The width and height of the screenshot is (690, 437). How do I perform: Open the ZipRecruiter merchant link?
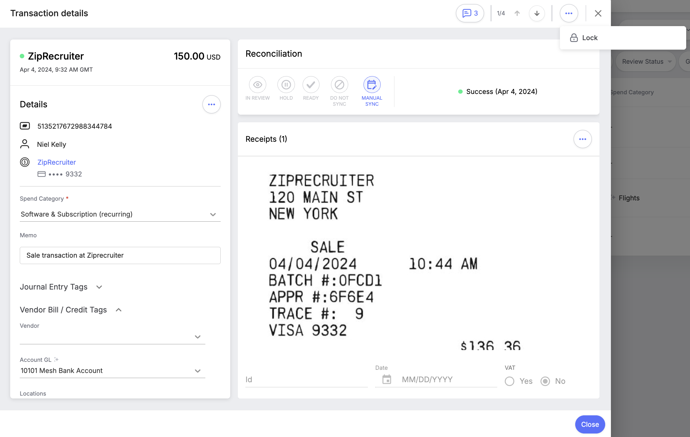pos(57,162)
